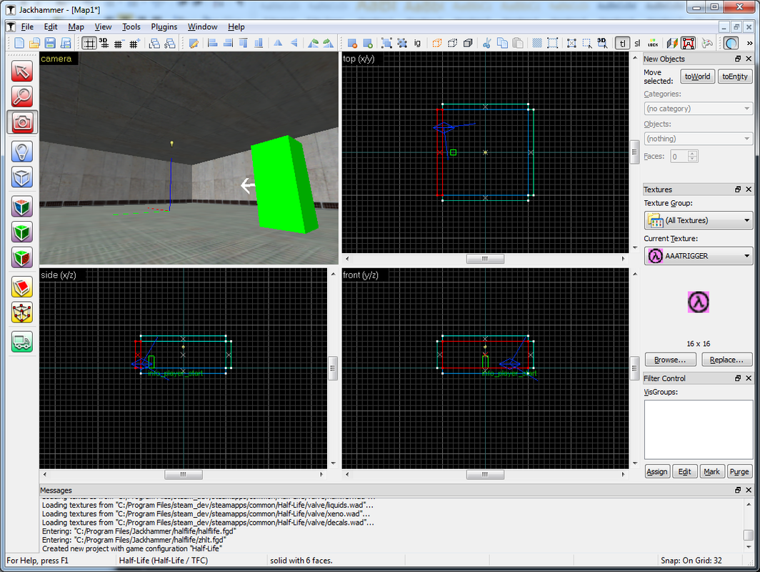760x572 pixels.
Task: Undock the Textures panel
Action: coord(738,189)
